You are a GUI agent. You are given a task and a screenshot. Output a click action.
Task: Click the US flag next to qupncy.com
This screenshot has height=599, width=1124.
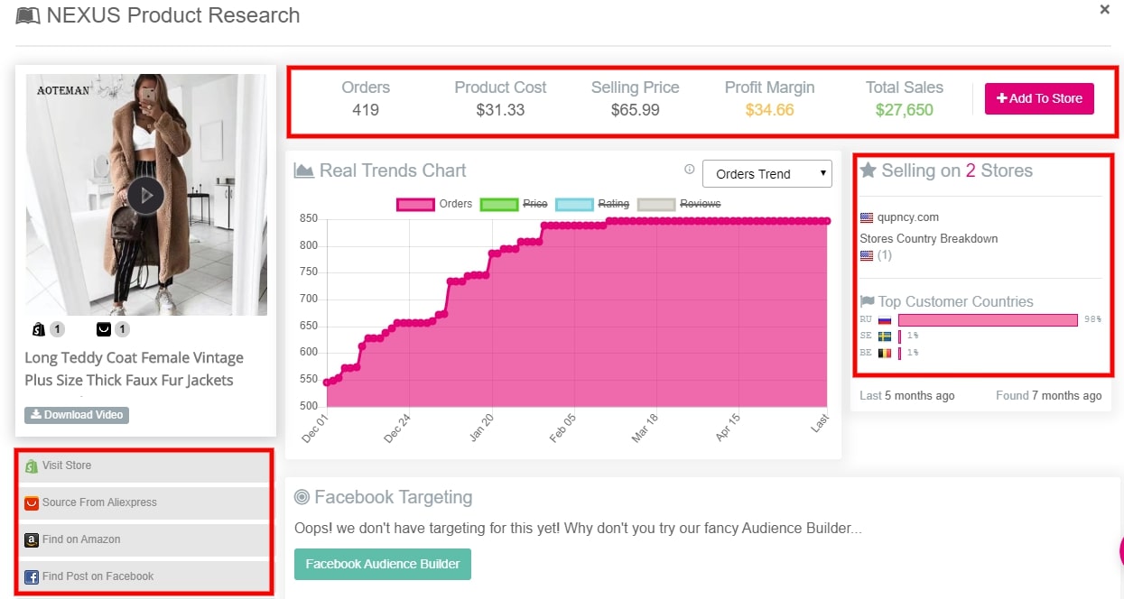coord(867,217)
